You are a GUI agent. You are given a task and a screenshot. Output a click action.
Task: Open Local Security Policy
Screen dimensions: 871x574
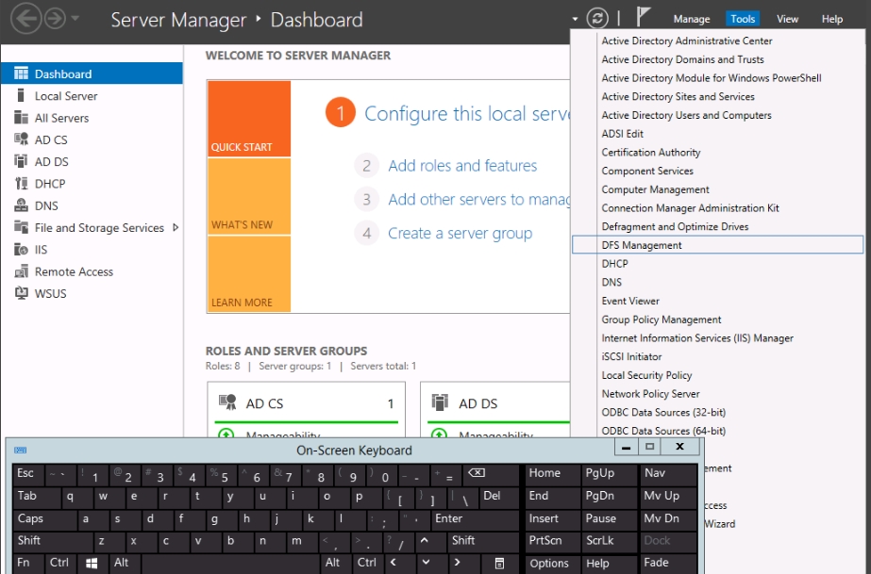coord(718,375)
